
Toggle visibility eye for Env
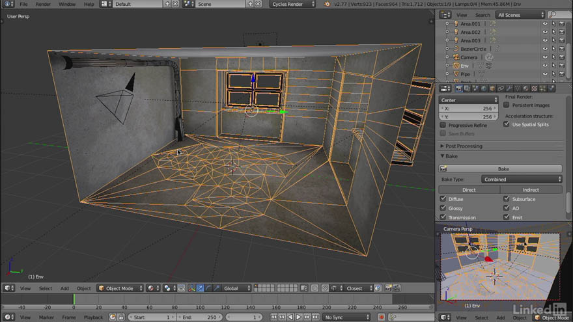[x=545, y=66]
